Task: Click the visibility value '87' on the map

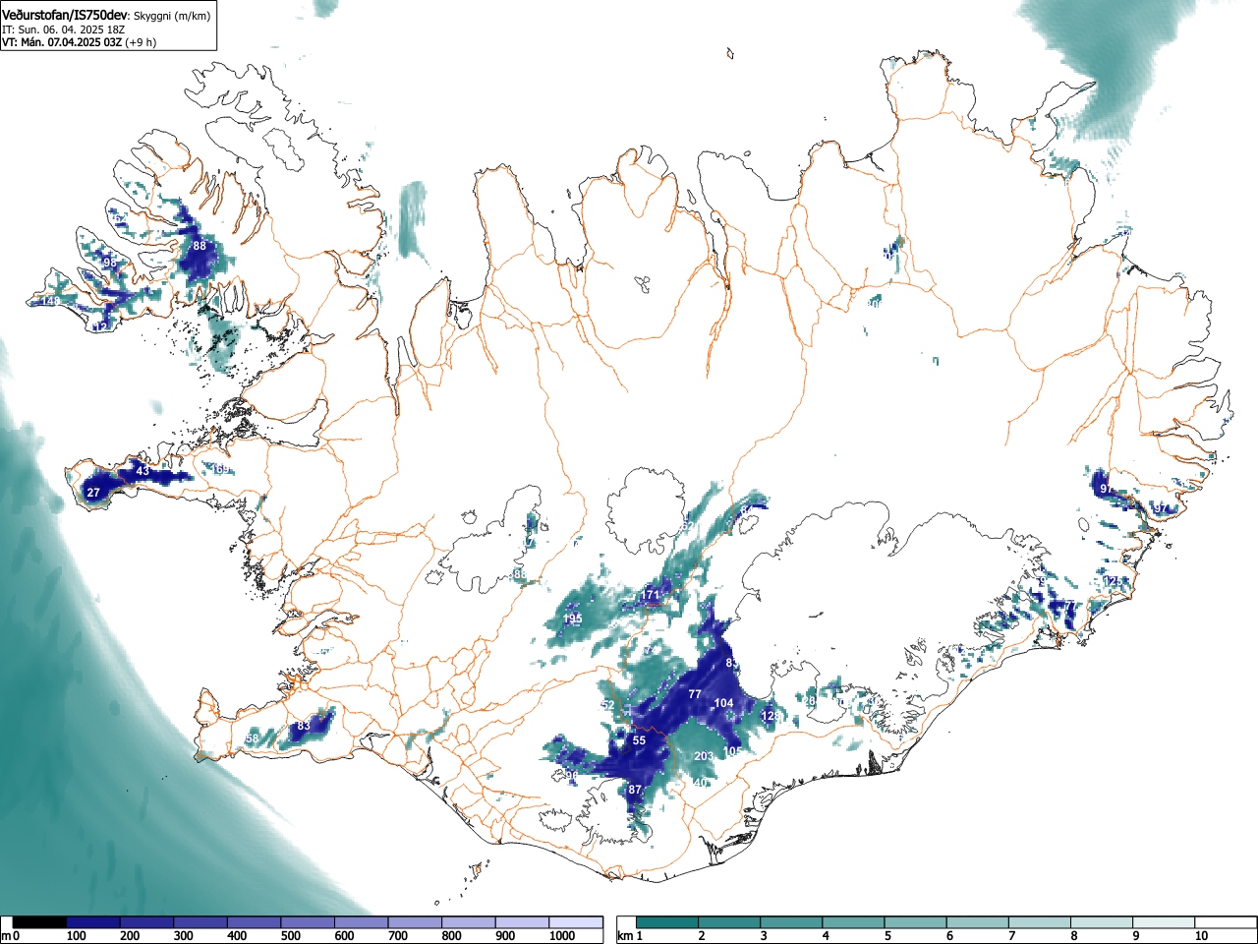Action: (635, 790)
